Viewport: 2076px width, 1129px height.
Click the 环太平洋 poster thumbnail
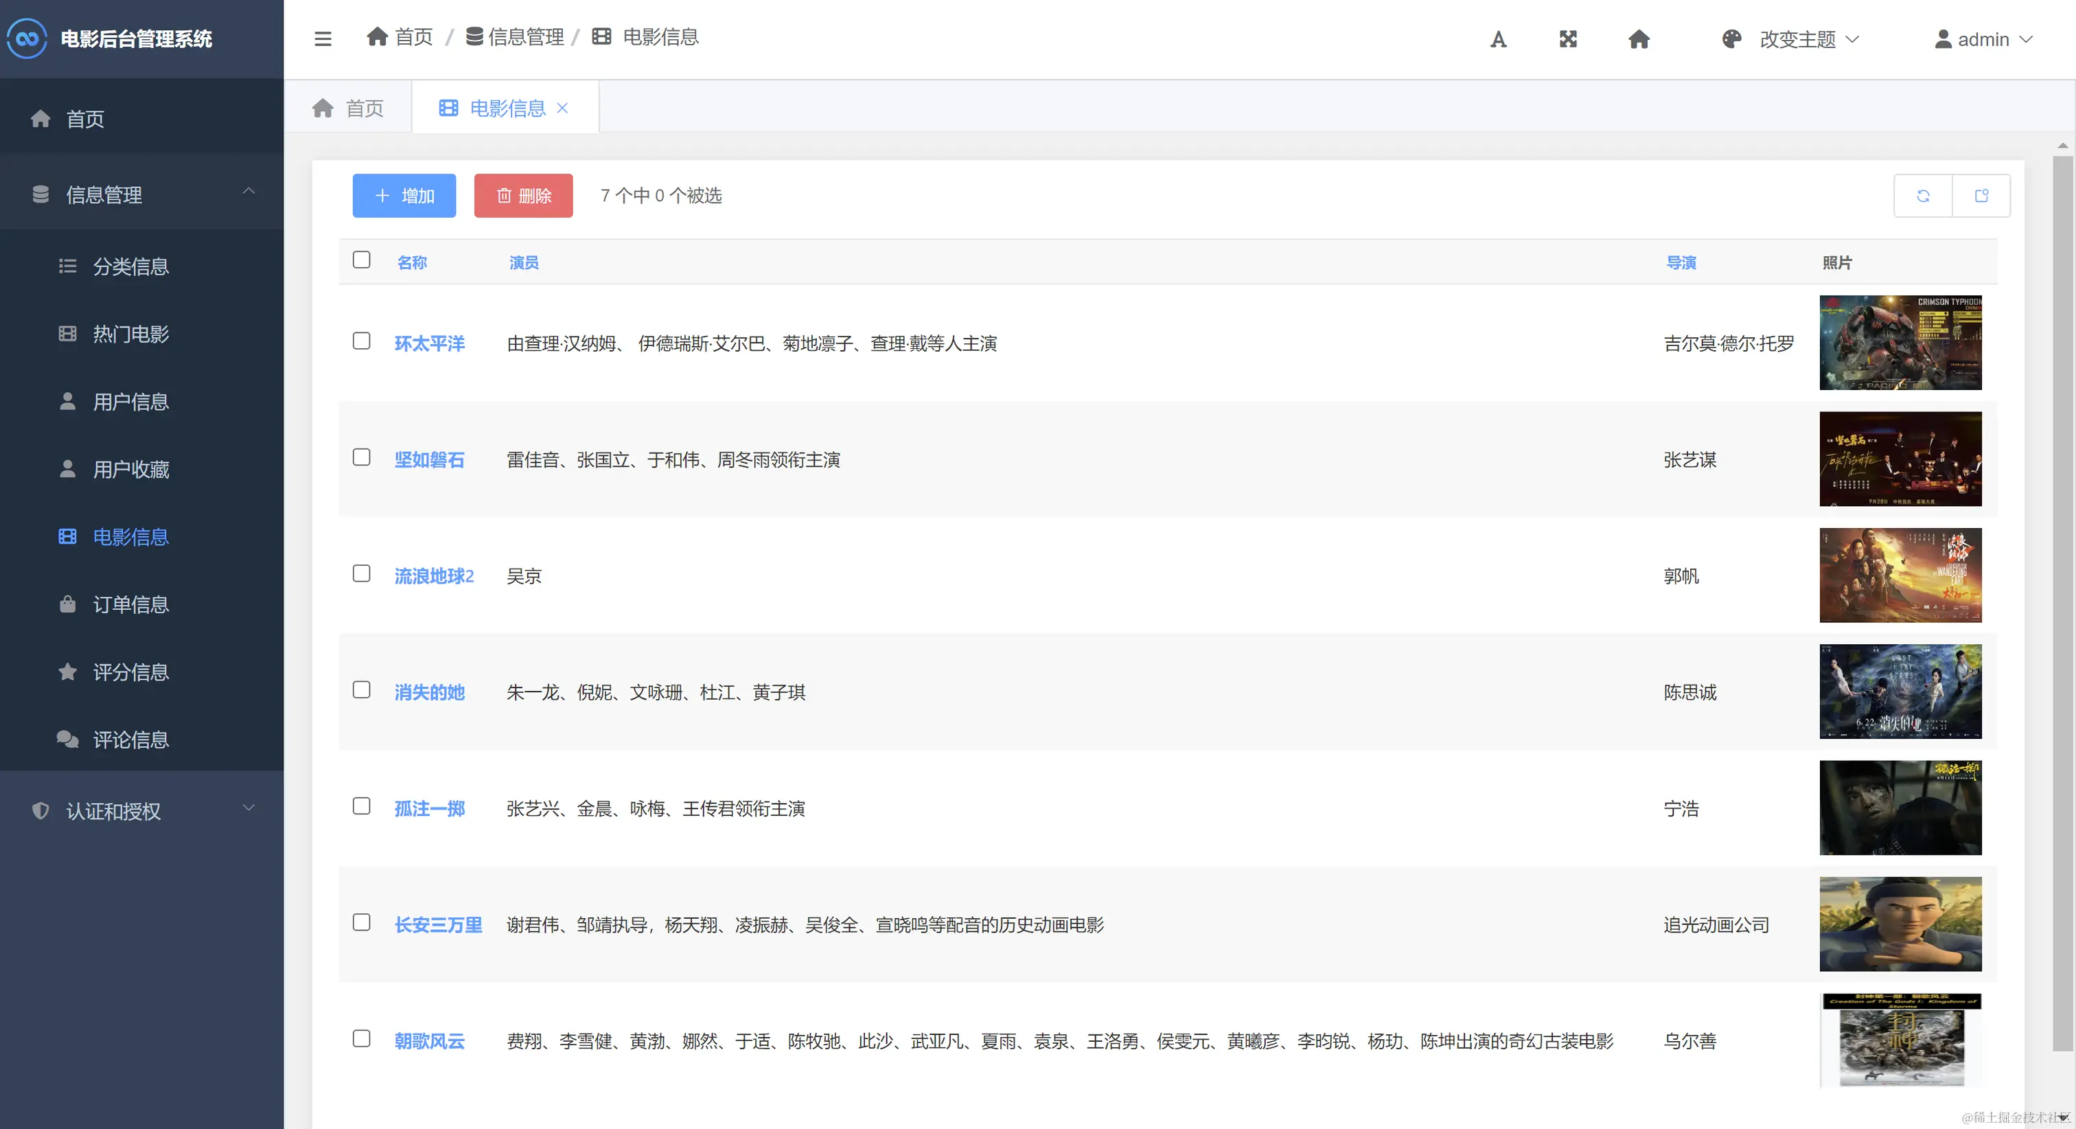click(x=1900, y=343)
